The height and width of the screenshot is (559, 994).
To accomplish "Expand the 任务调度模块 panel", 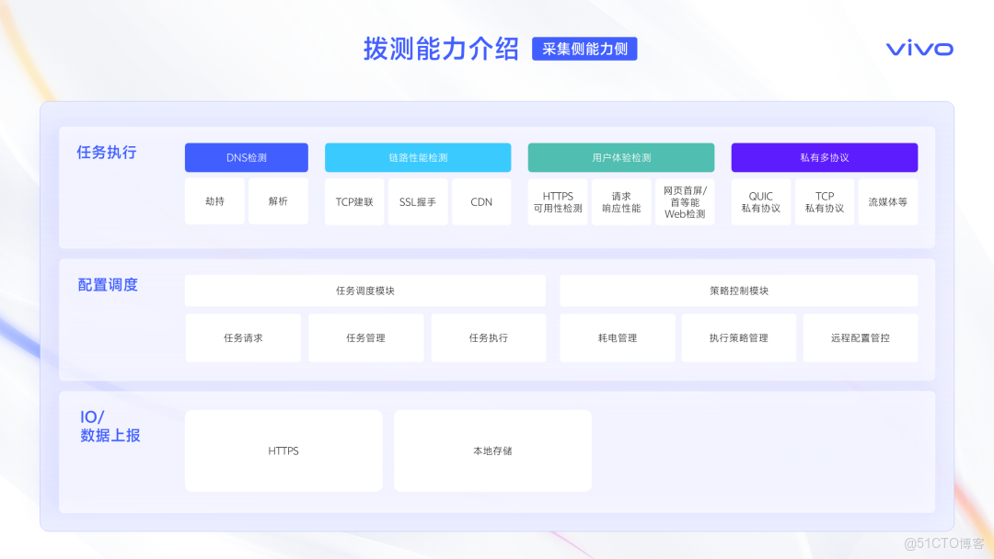I will point(364,290).
